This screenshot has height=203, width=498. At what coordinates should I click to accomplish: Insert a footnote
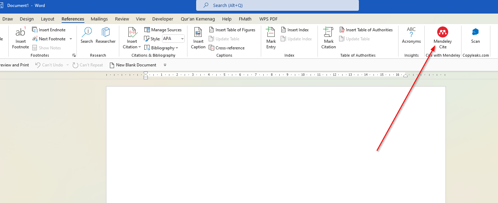20,38
